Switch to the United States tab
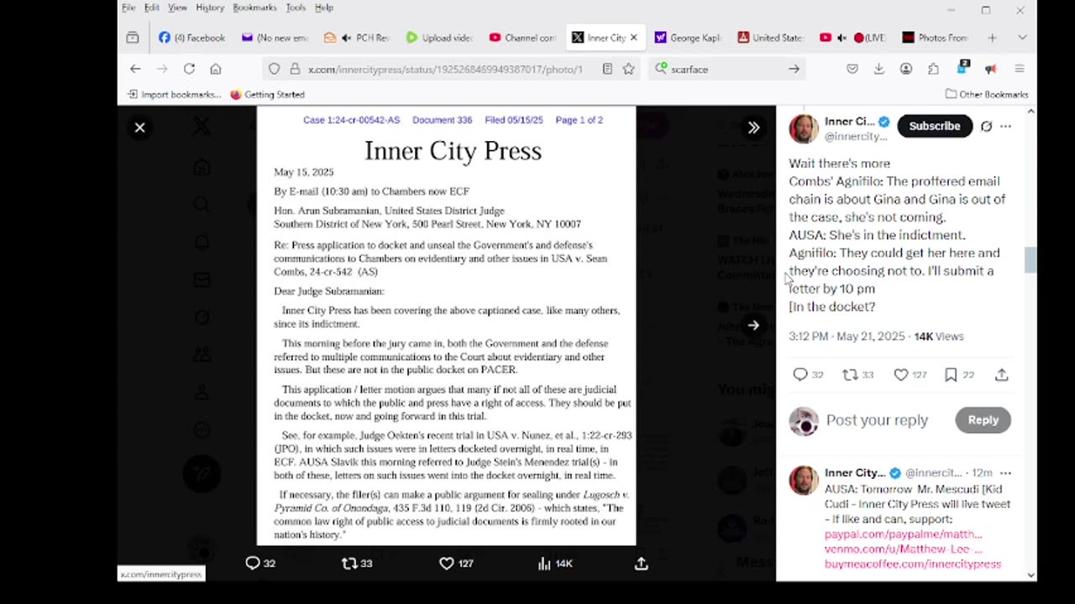 click(x=771, y=38)
